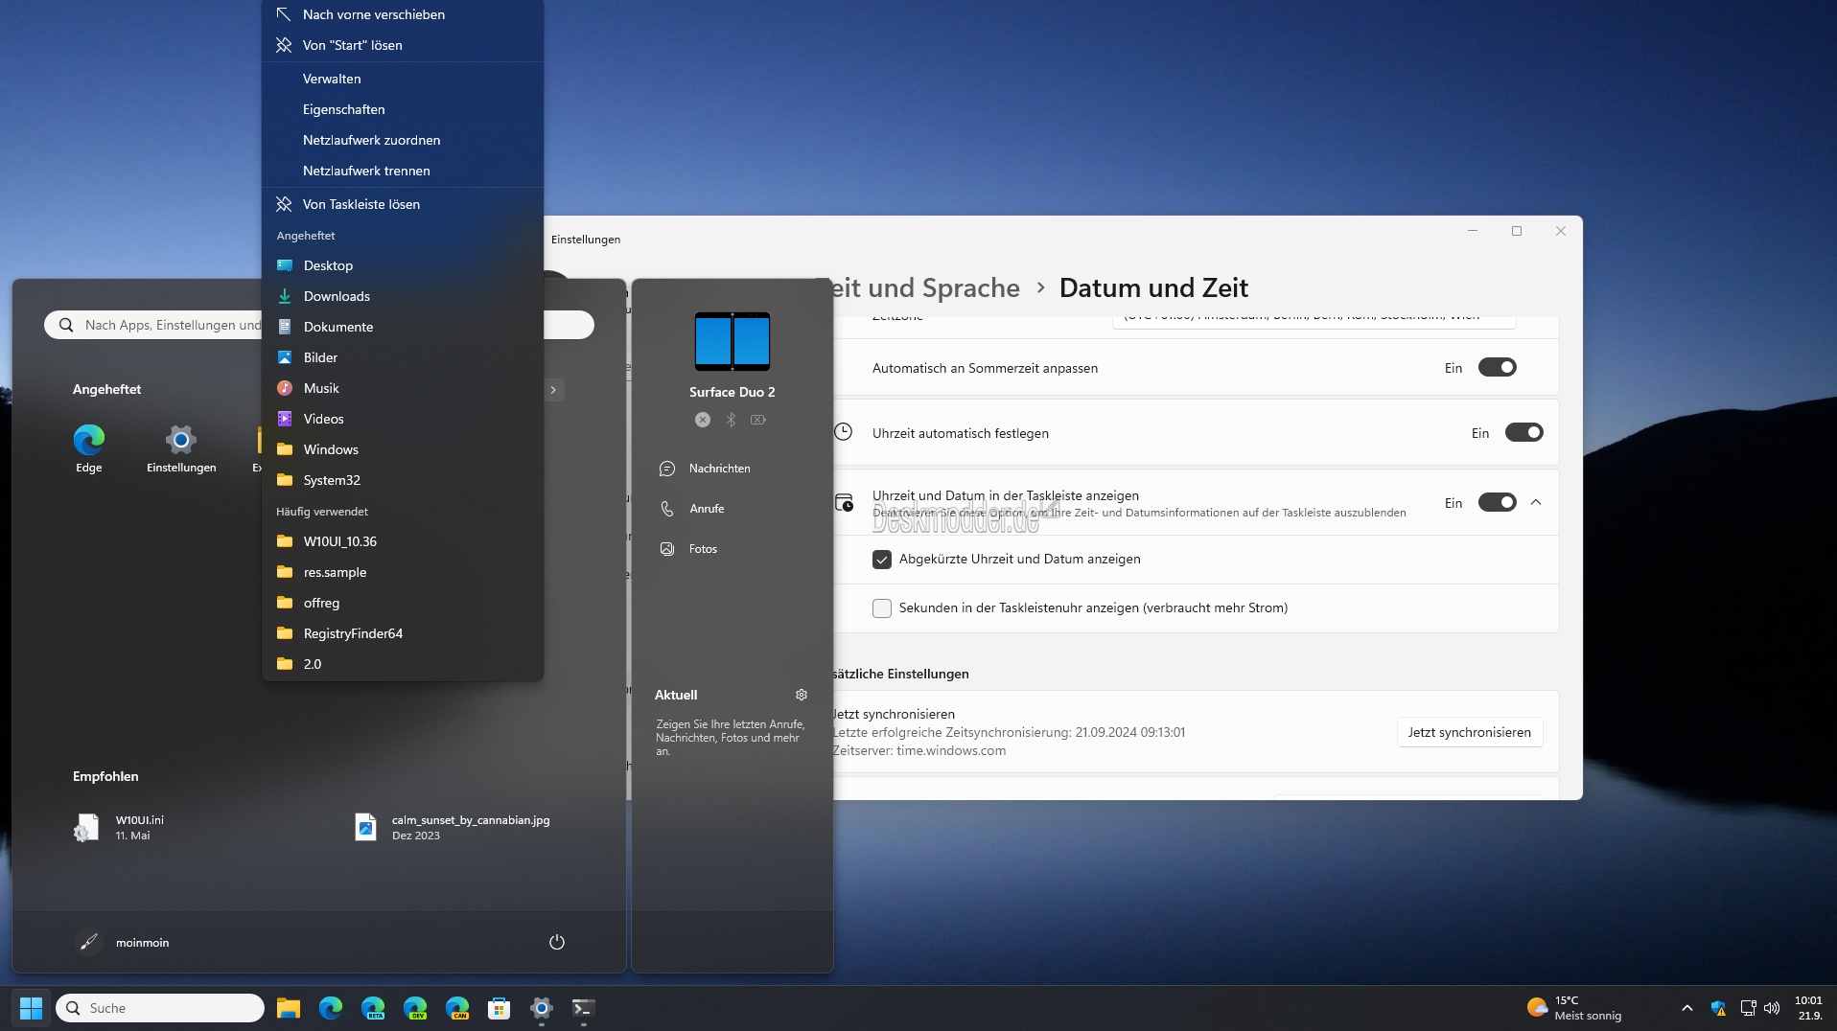Open Anrufe in the phone panel
Screen dimensions: 1837x1031
[706, 509]
